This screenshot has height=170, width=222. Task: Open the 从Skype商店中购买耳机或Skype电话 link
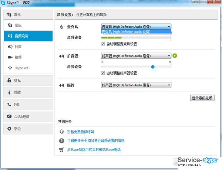pos(94,150)
